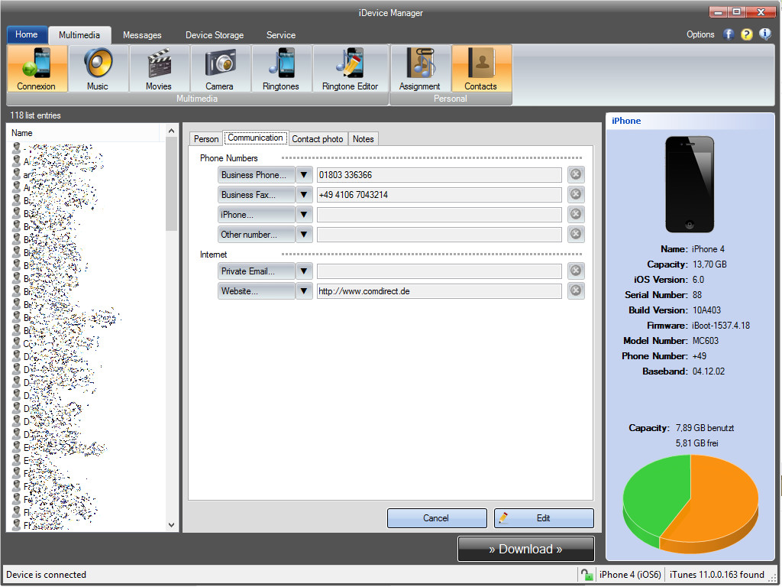Clear the Website entry
Screen dimensions: 782x587
coord(576,290)
